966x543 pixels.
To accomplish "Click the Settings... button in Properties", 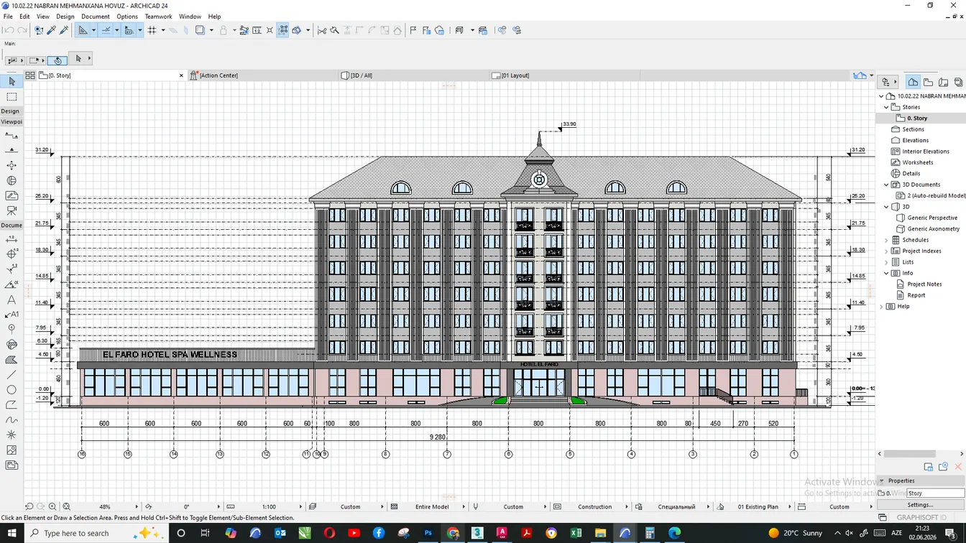I will point(921,504).
